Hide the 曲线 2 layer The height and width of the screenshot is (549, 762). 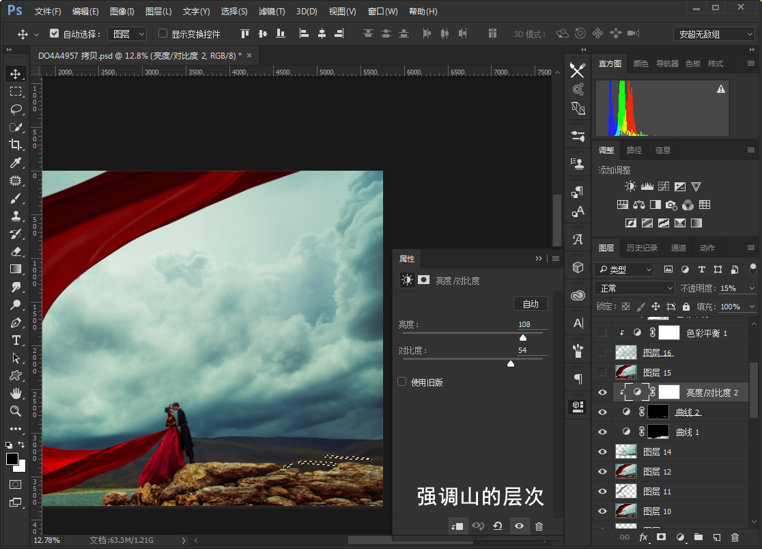tap(603, 412)
